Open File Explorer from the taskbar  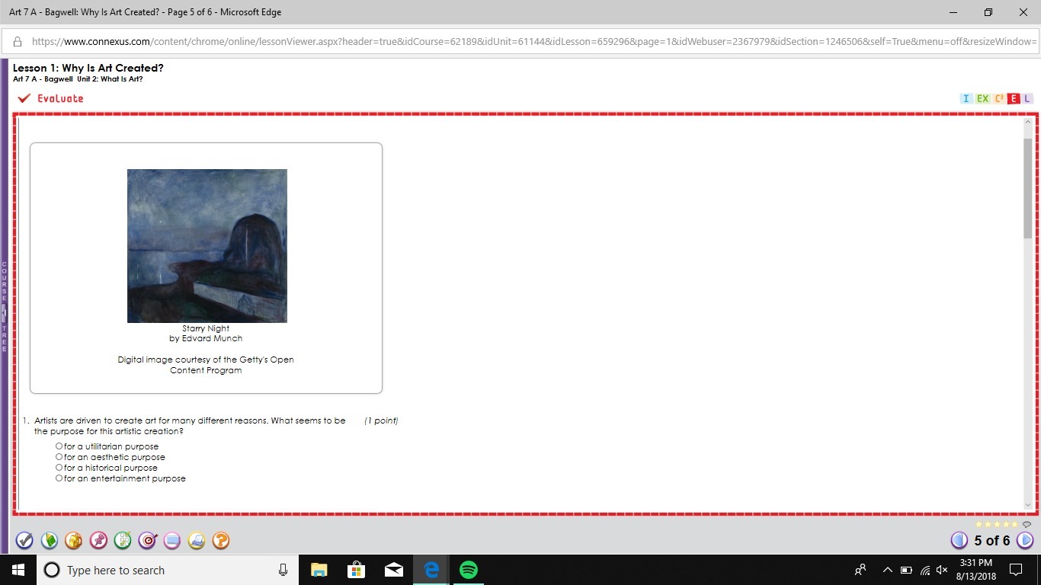[319, 570]
